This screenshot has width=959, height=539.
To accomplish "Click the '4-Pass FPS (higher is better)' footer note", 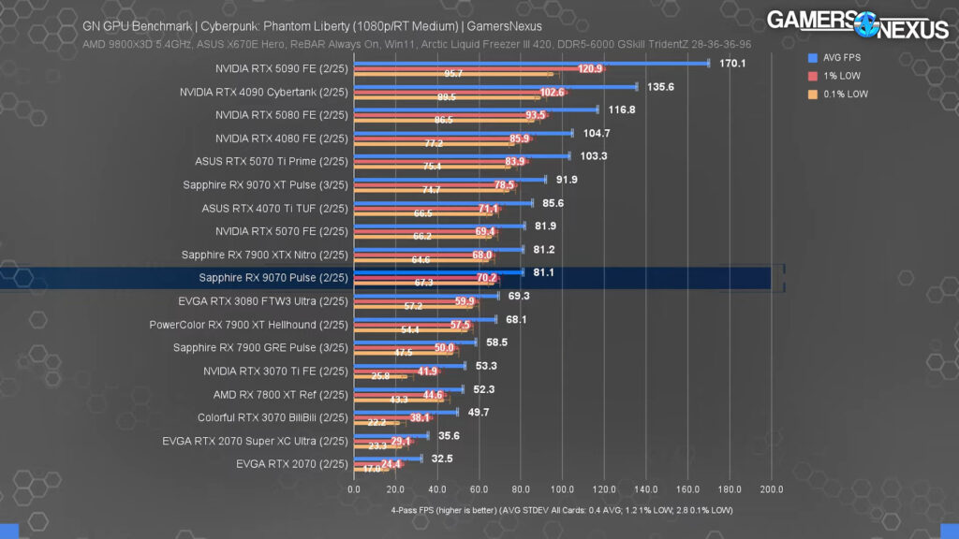I will [x=562, y=510].
